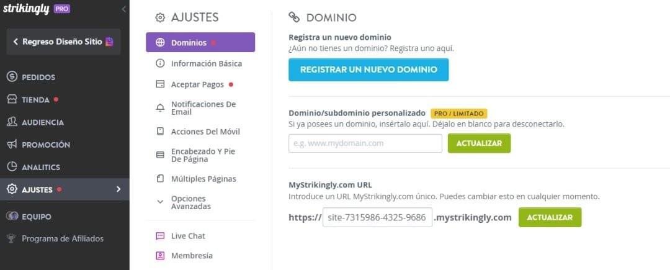Open Información Básica settings

pyautogui.click(x=207, y=64)
